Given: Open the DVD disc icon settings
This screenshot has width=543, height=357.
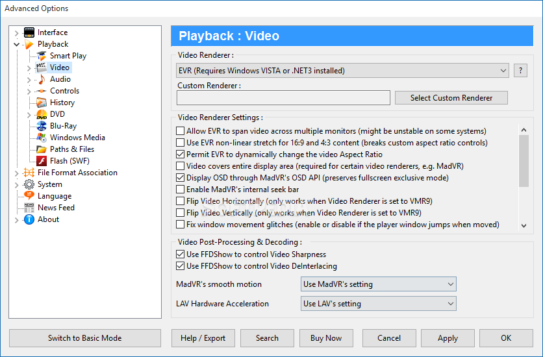Looking at the screenshot, I should (42, 114).
